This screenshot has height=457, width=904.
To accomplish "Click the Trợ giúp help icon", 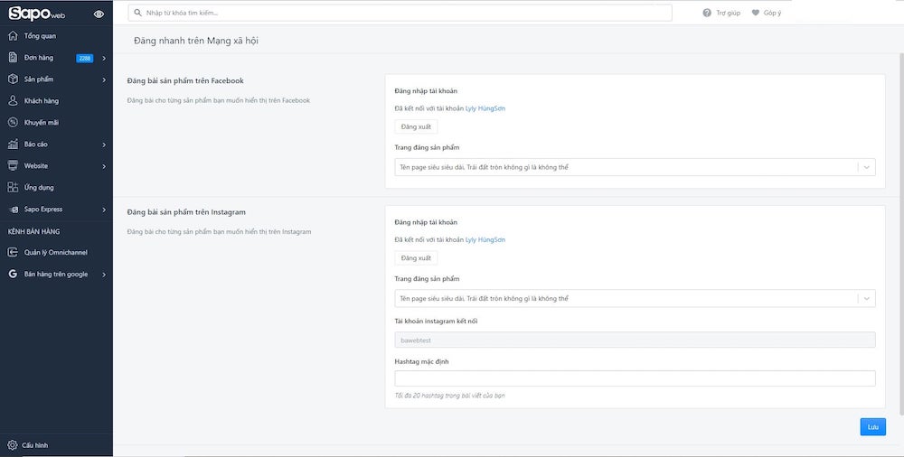I will click(707, 13).
